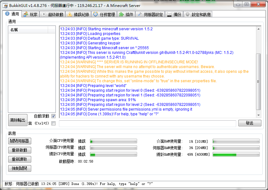The image size is (268, 190).
Task: Select the 任務管理 clock icon
Action: coord(96,14)
